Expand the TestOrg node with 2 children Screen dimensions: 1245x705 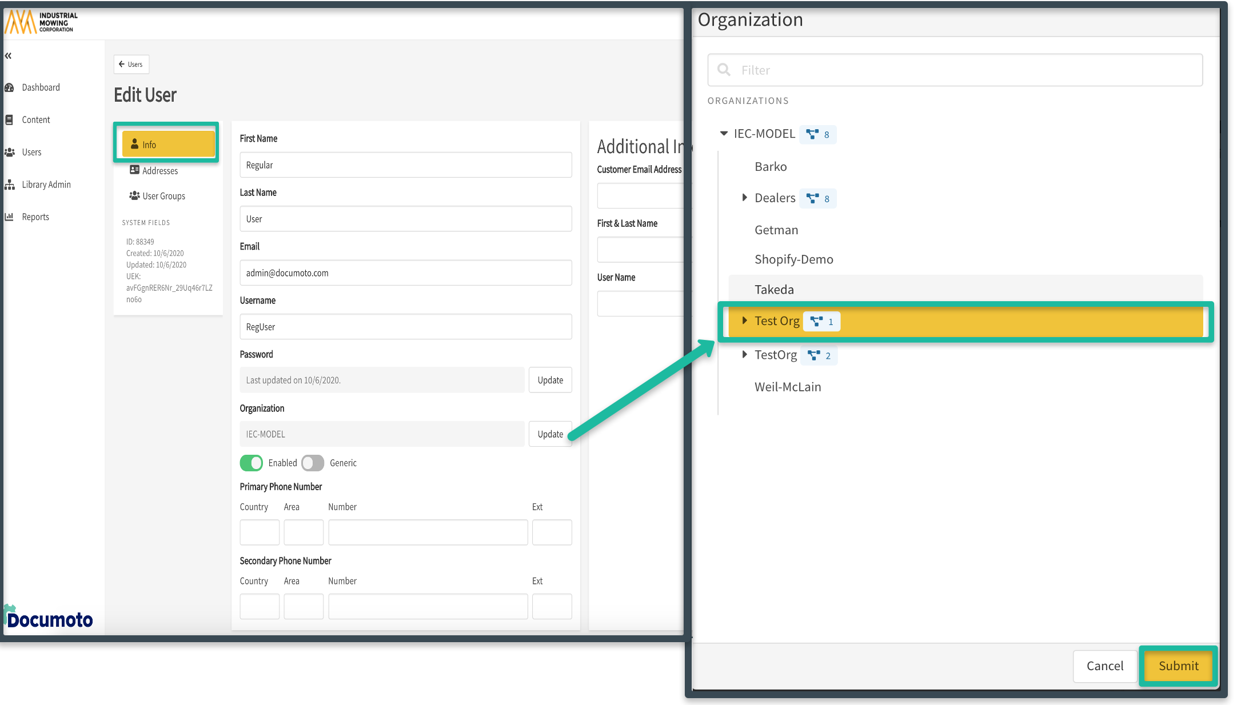pos(744,355)
